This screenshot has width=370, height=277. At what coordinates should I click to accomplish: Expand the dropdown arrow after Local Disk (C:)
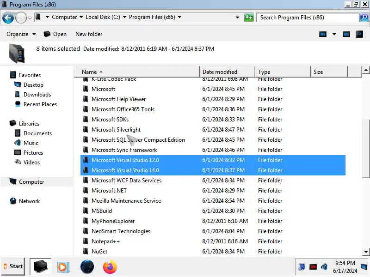pyautogui.click(x=124, y=17)
